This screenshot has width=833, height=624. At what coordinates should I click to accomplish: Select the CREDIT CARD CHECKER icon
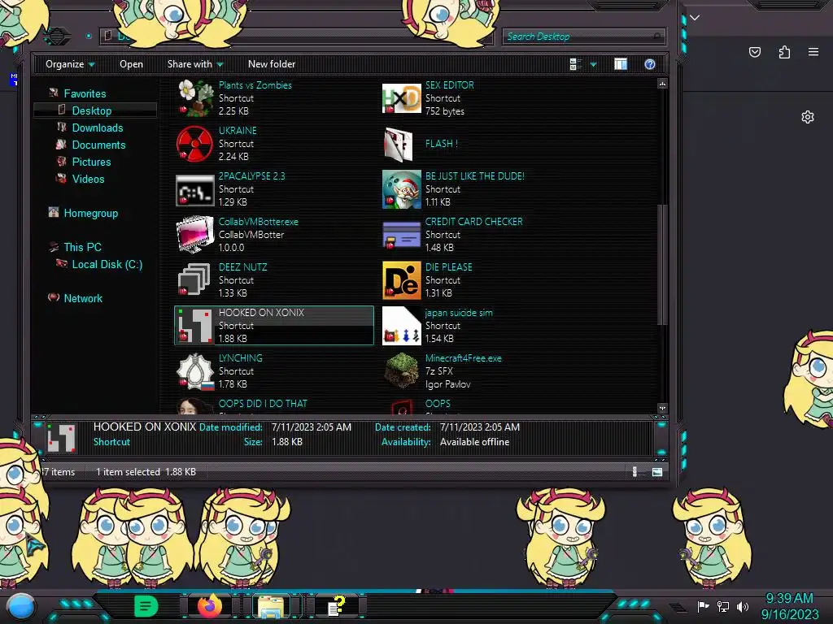pos(401,235)
